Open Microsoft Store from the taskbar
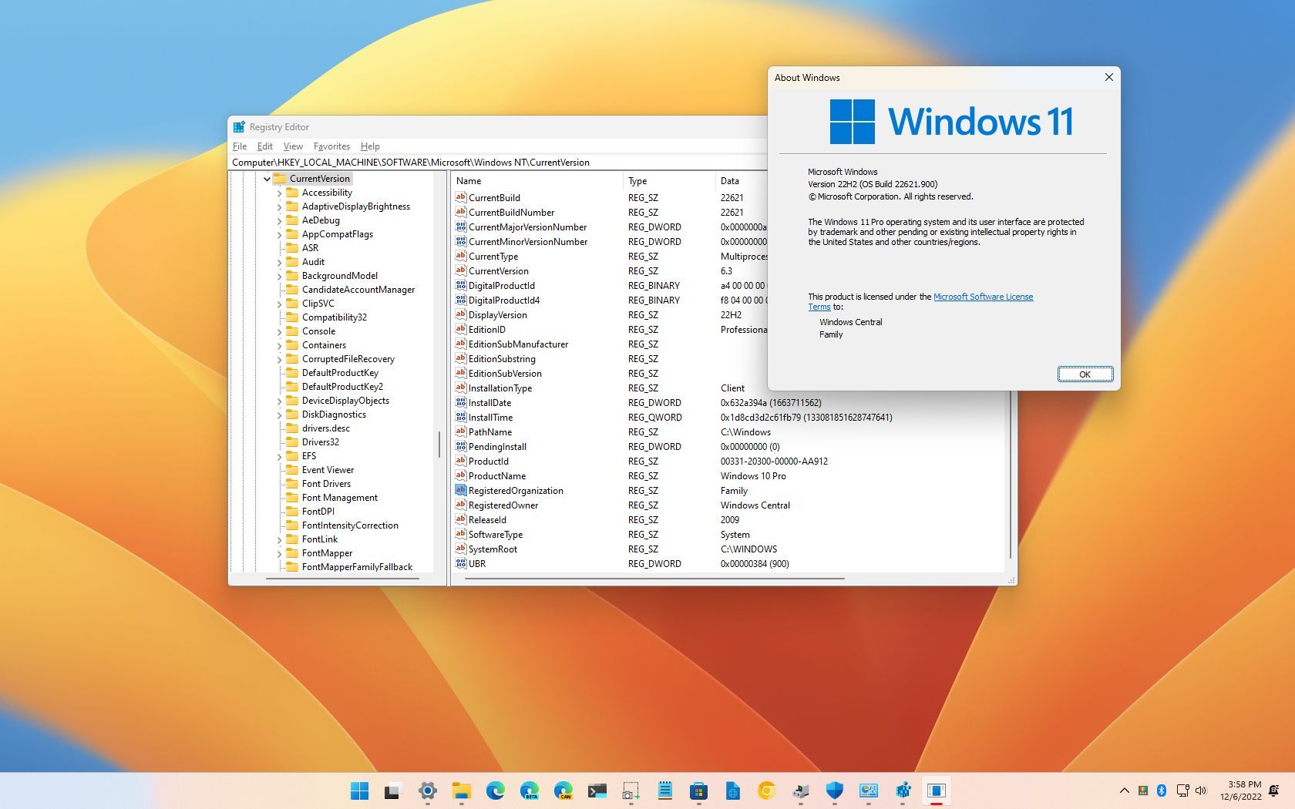1295x809 pixels. point(699,791)
